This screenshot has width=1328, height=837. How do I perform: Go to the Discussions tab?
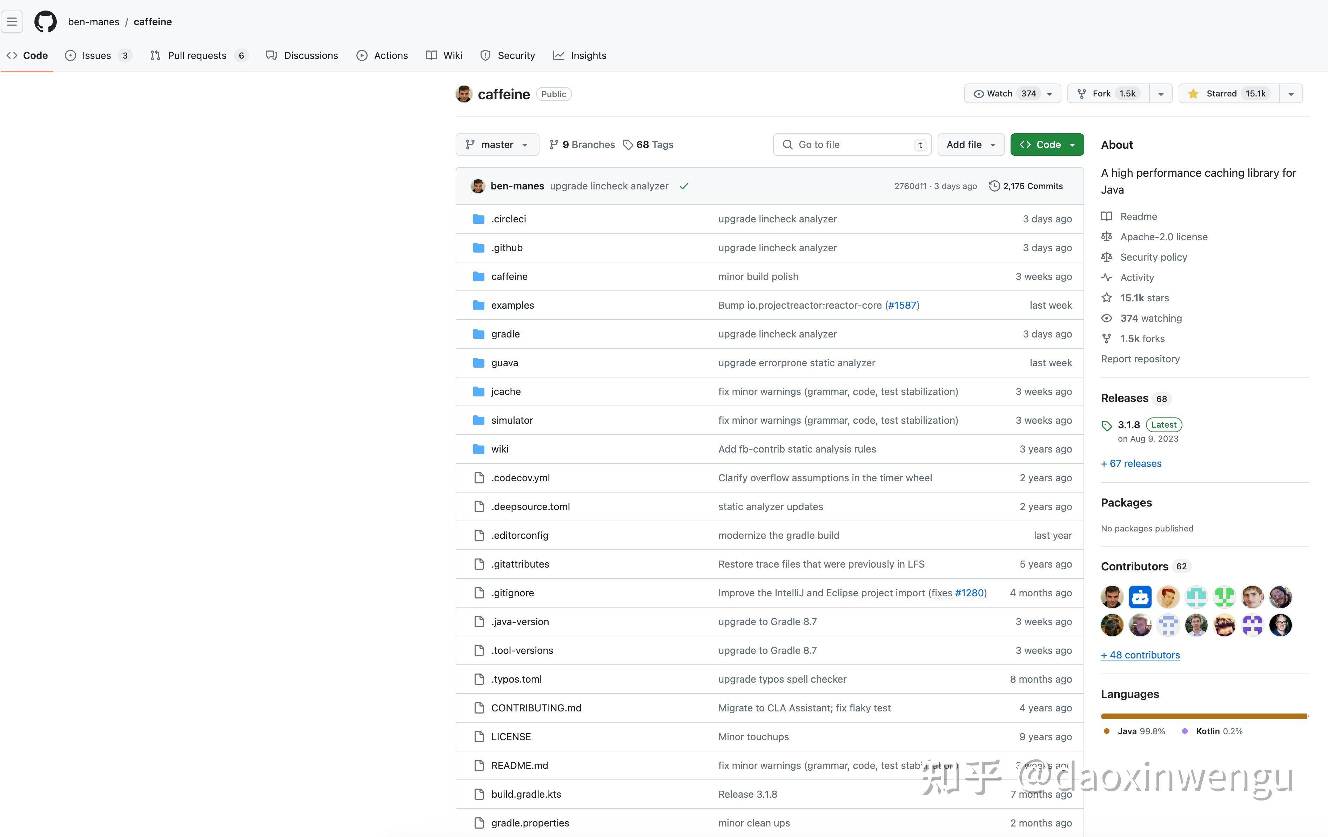(x=302, y=56)
